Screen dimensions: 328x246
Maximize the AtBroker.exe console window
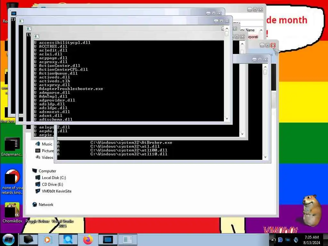[x=260, y=60]
